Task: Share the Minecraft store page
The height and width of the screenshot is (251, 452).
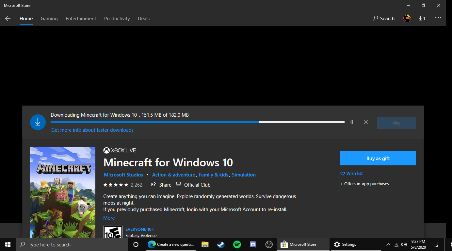Action: (161, 185)
